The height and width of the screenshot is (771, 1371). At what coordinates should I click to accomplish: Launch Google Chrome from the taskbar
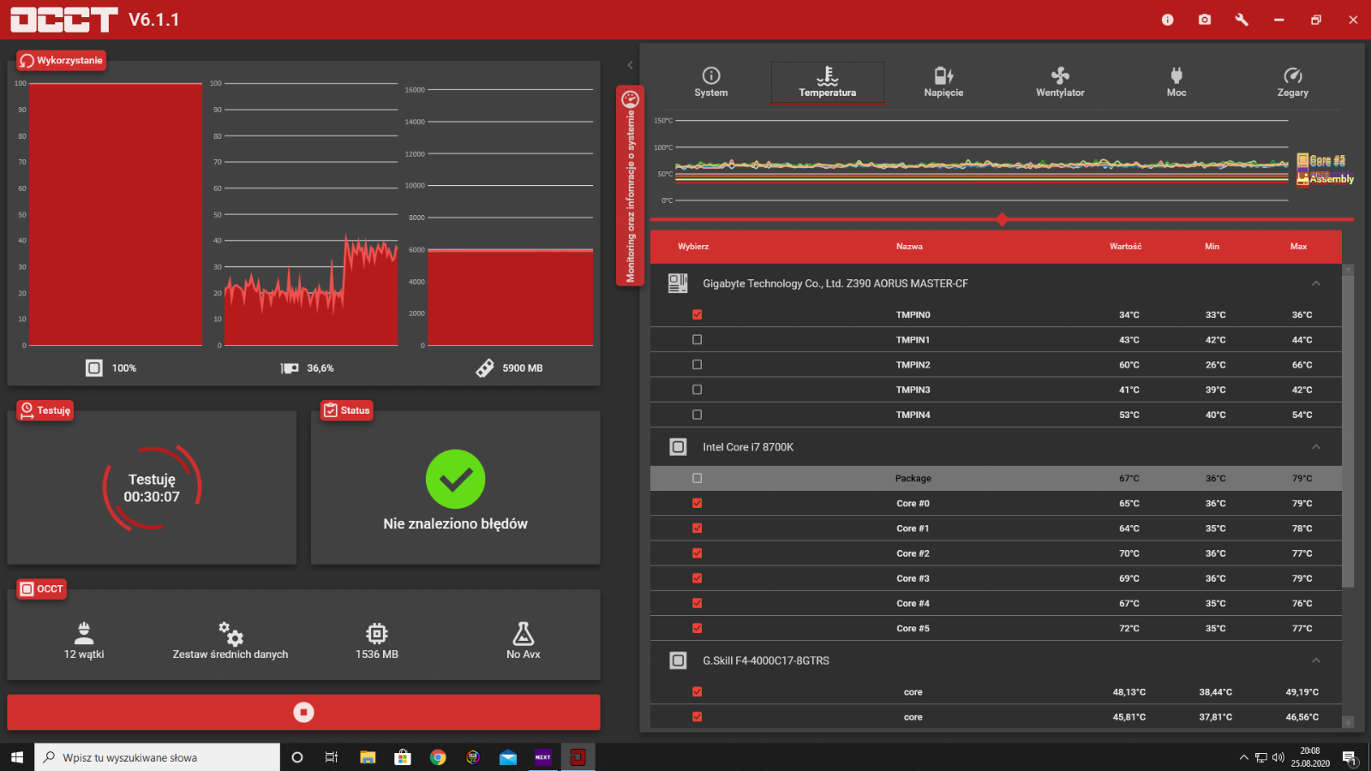[438, 757]
